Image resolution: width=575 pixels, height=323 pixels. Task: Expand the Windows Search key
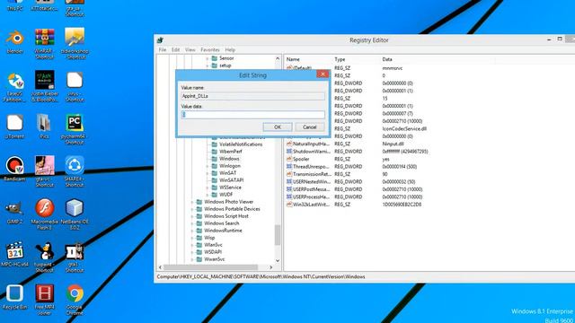192,223
